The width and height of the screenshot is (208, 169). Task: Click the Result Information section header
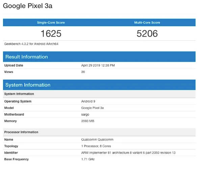[27, 57]
